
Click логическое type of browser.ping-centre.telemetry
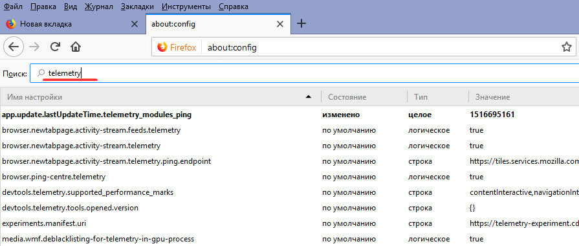(429, 177)
